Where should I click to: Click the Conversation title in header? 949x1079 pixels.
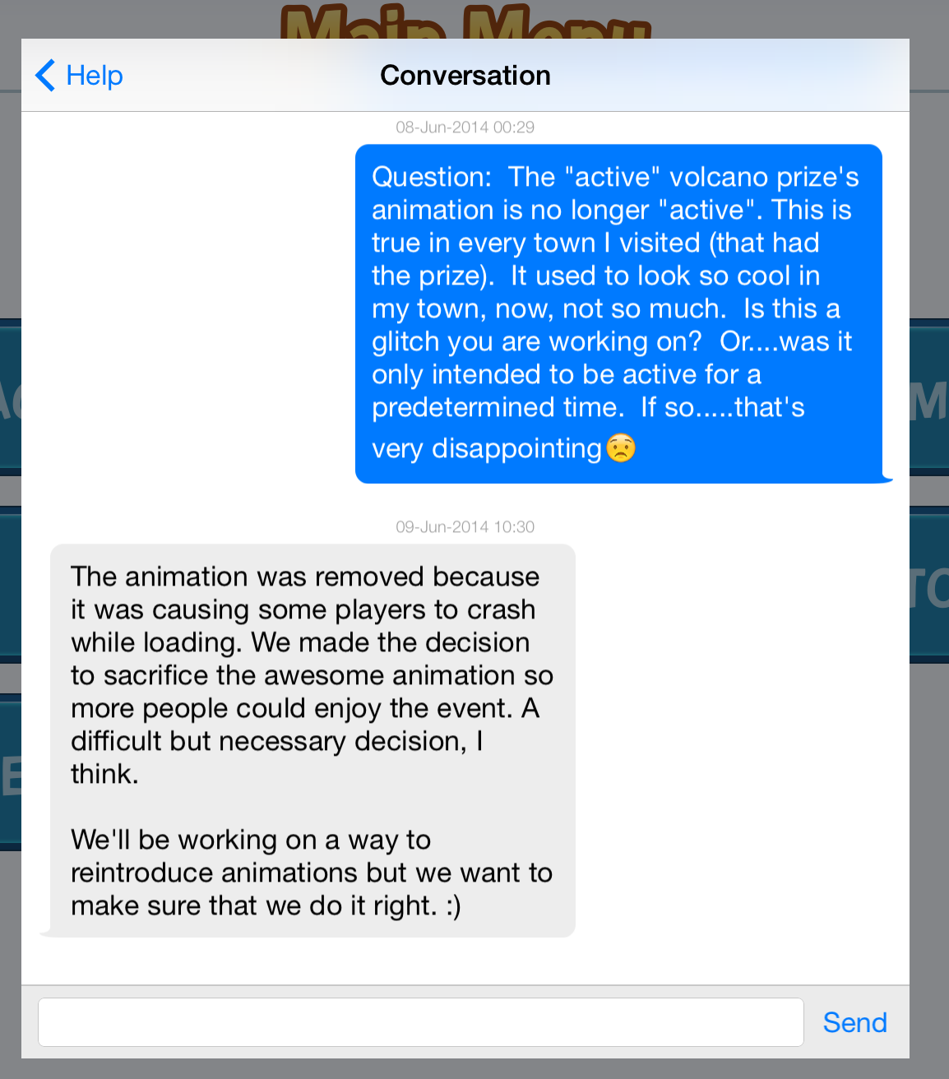point(465,76)
